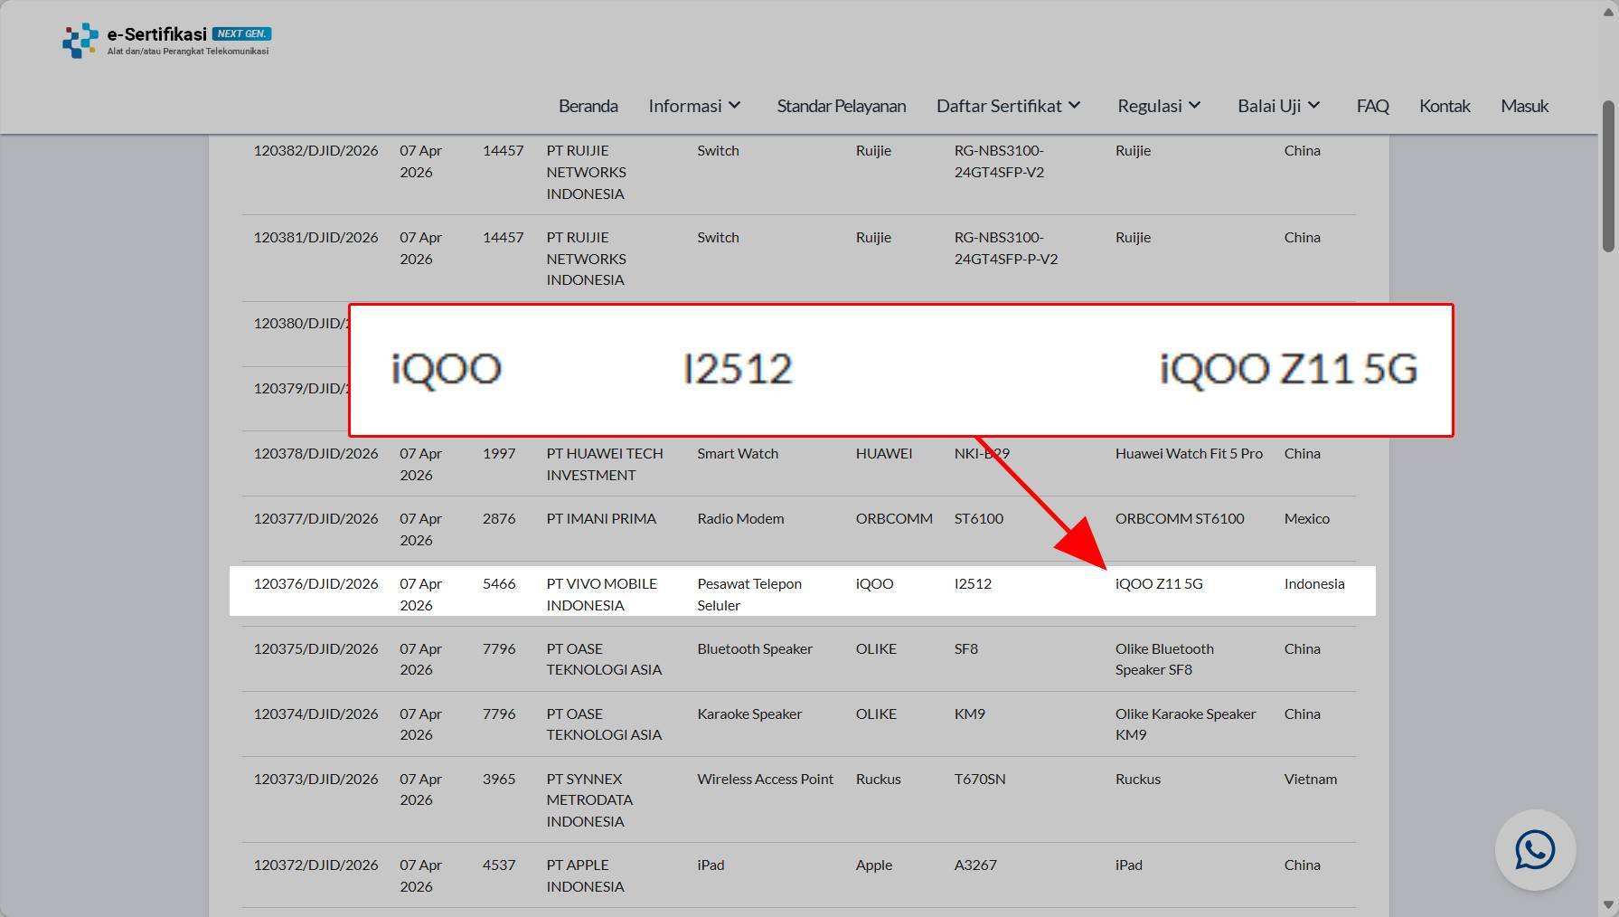Screen dimensions: 1619x917
Task: Click PT RUIJIE NETWORKS INDONESIA in row 120382
Action: click(x=586, y=173)
